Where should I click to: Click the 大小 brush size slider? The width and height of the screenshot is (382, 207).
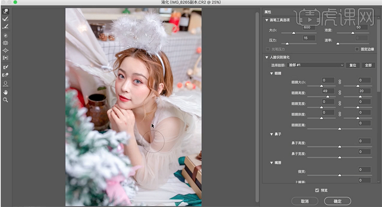click(x=299, y=33)
